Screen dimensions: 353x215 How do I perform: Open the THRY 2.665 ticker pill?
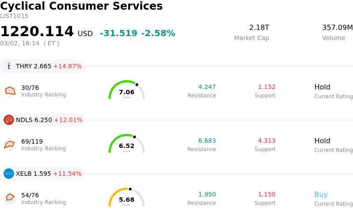43,66
